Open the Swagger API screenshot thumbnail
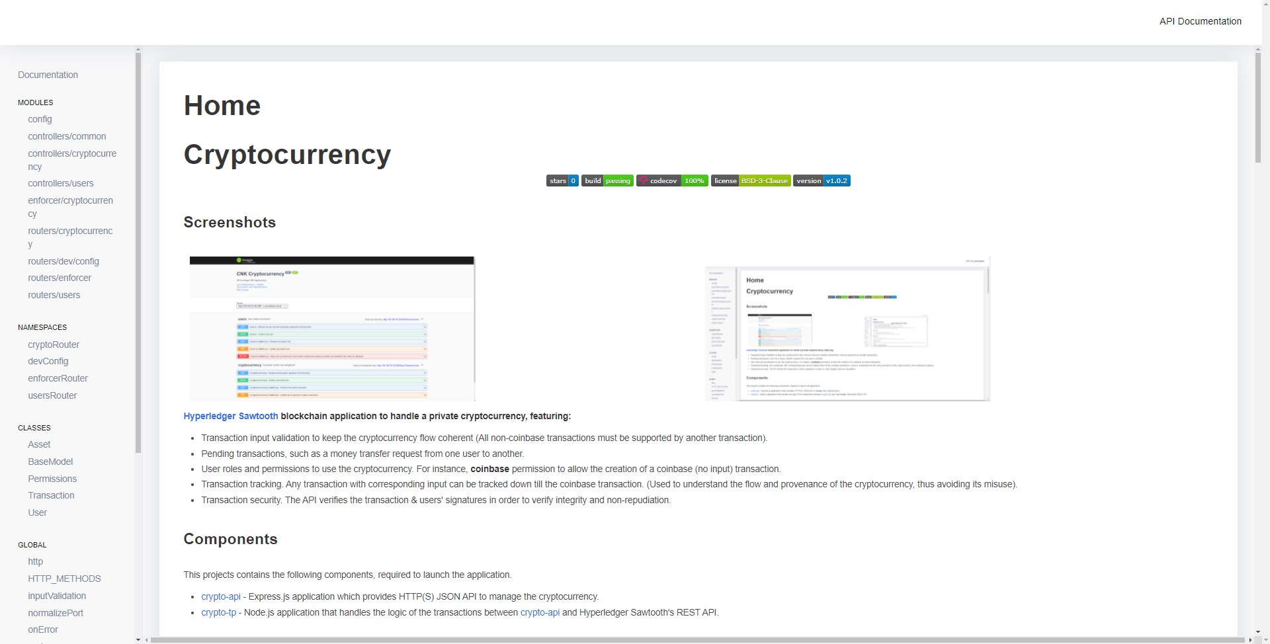 [332, 329]
